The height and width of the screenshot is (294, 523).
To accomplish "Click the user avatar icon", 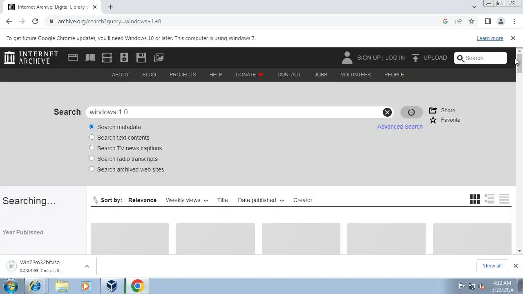I will tap(347, 58).
